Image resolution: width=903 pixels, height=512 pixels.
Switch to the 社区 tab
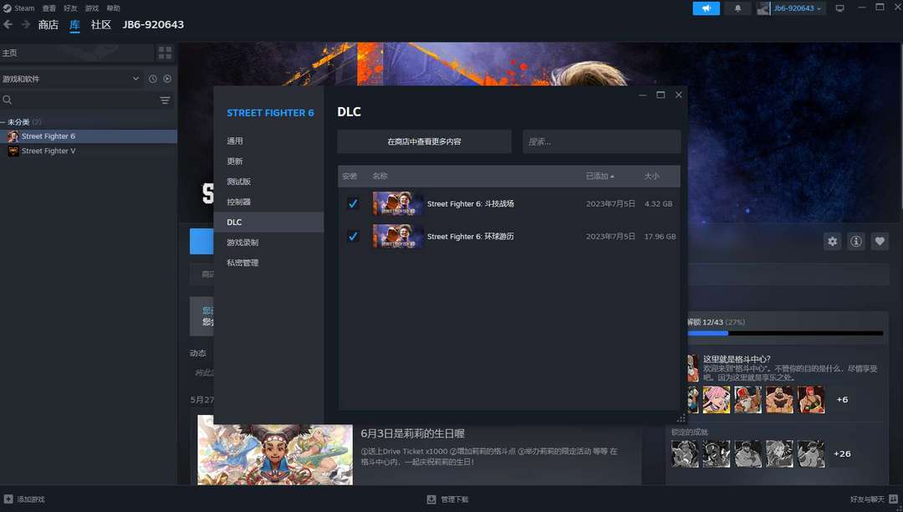point(101,25)
